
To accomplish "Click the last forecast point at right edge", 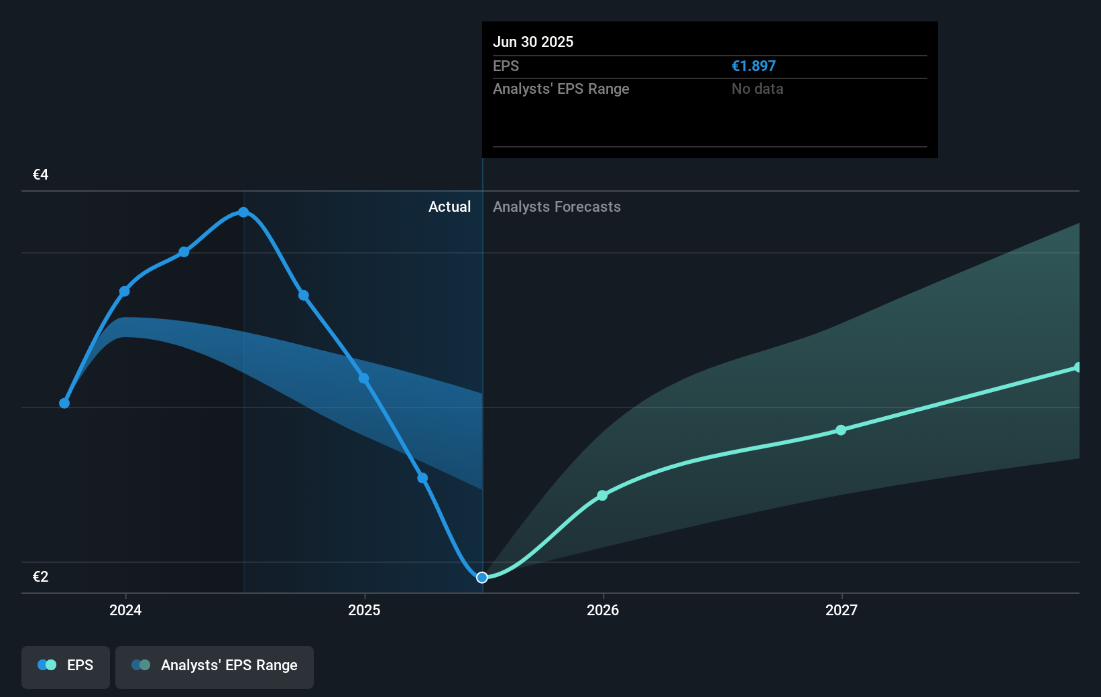I will coord(1078,367).
